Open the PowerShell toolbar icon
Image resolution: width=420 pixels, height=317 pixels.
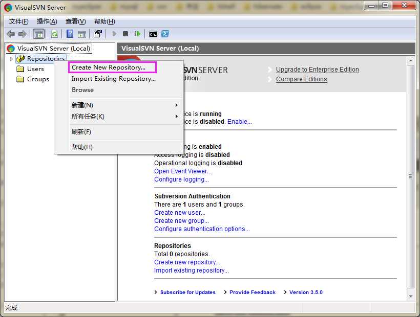[165, 34]
